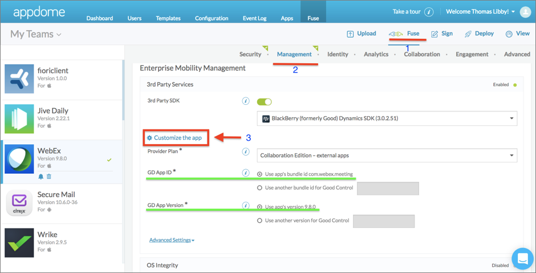Toggle the 3rd Party SDK switch
The width and height of the screenshot is (536, 273).
pos(264,102)
